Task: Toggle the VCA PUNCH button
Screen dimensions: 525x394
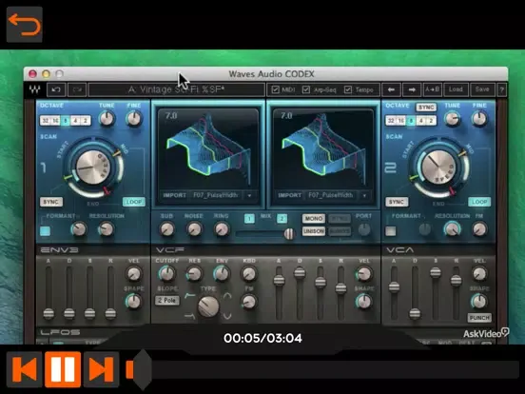Action: click(x=479, y=317)
